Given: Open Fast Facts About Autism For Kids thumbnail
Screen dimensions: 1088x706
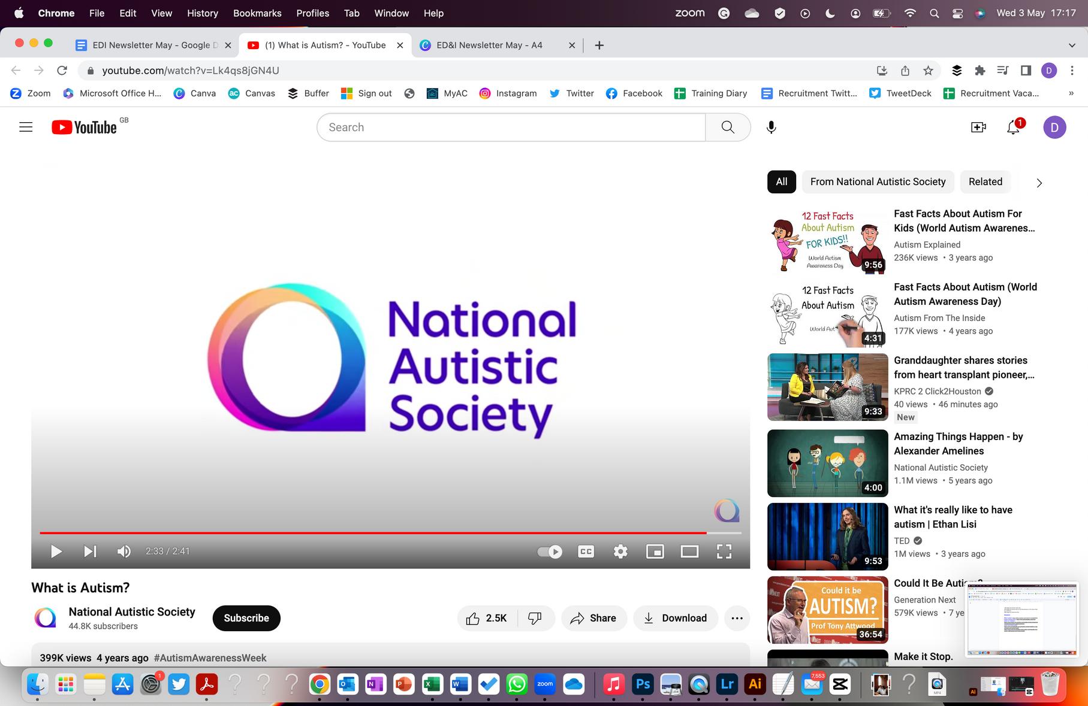Looking at the screenshot, I should click(x=827, y=241).
